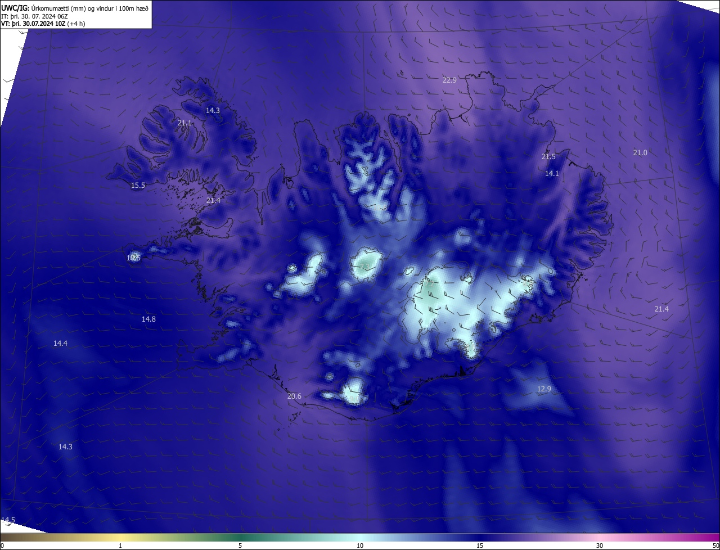Click the 21.0 value label
The image size is (720, 550).
click(x=640, y=153)
